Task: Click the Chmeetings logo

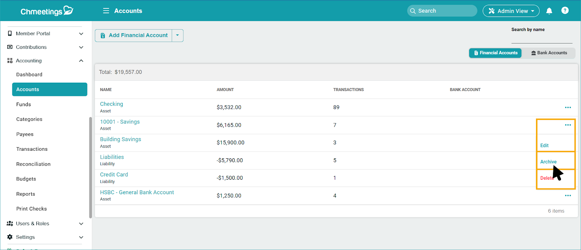Action: pyautogui.click(x=46, y=11)
